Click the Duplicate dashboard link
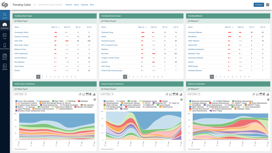 click(x=84, y=5)
